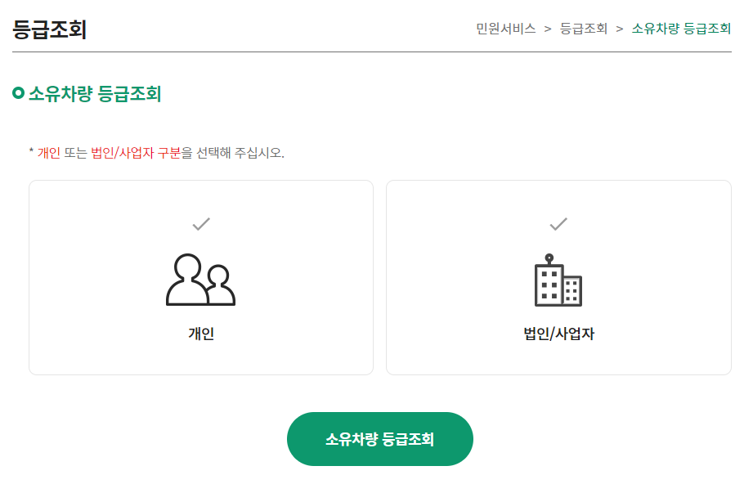Image resolution: width=744 pixels, height=484 pixels.
Task: Toggle selection of the 개인 option card
Action: click(x=199, y=276)
